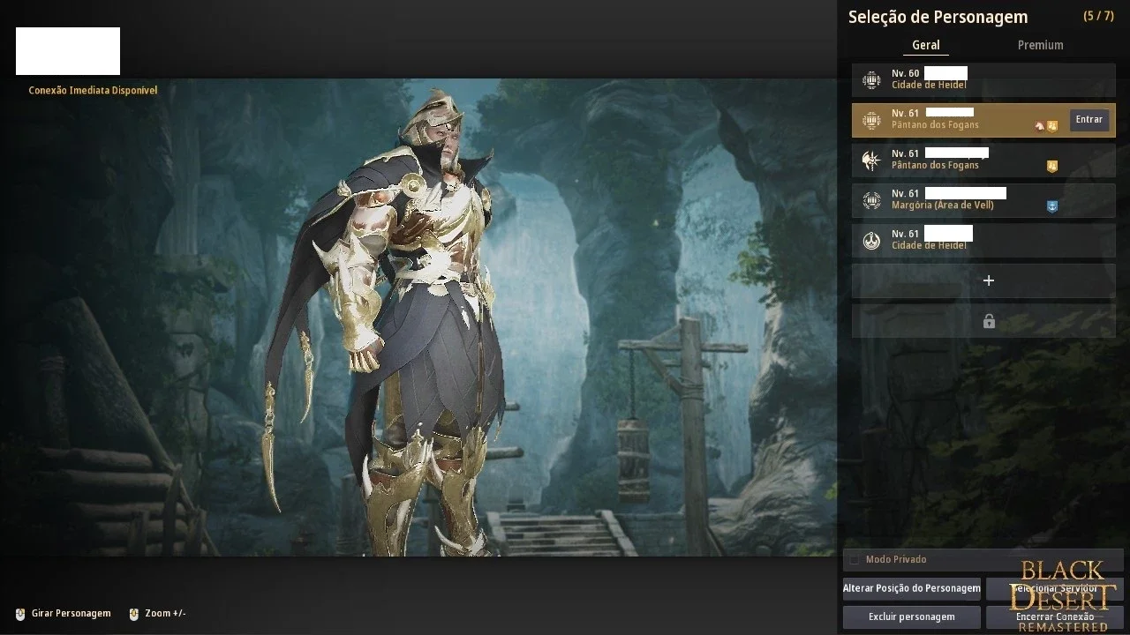This screenshot has height=635, width=1130.
Task: Click the starburst class emblem in the third row
Action: coord(871,161)
